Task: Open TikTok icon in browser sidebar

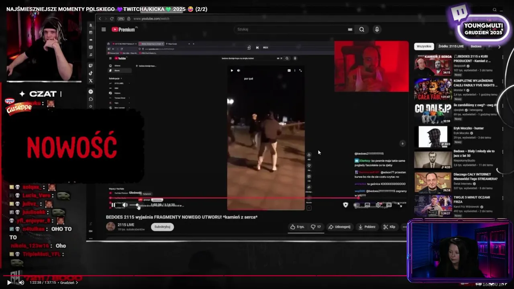Action: click(91, 73)
